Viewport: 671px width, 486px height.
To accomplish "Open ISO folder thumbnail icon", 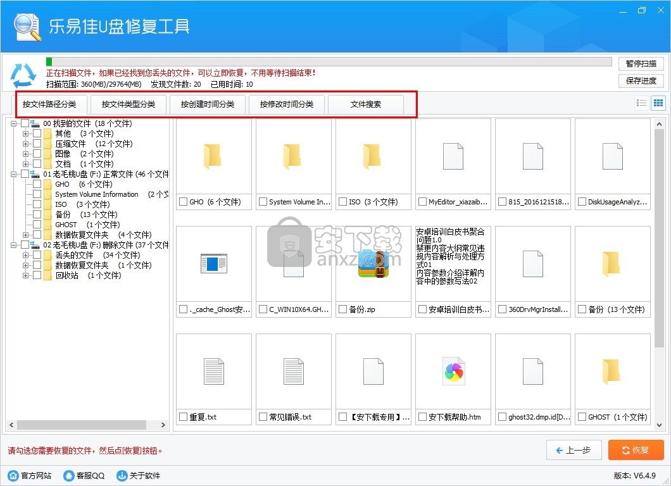I will point(372,155).
